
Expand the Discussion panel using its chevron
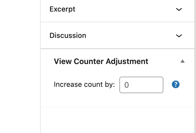pyautogui.click(x=179, y=36)
